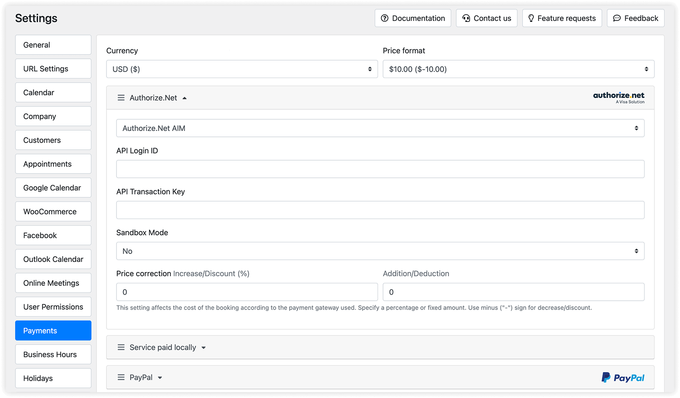This screenshot has width=680, height=398.
Task: Open the Authorize.Net AIM mode dropdown
Action: 380,128
